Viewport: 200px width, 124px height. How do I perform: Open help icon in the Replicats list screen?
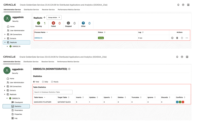183,5
